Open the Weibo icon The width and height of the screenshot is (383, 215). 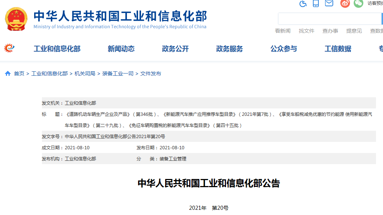click(345, 3)
